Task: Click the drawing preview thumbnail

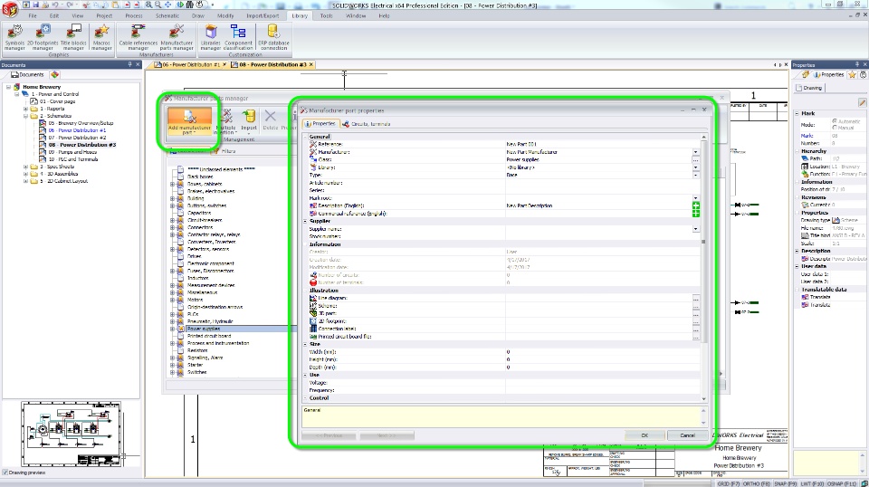Action: (71, 434)
